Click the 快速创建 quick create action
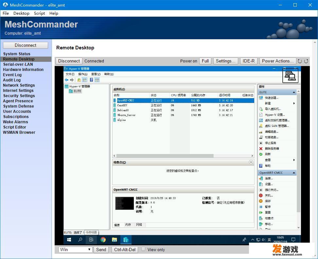This screenshot has height=259, width=318. pos(272,98)
